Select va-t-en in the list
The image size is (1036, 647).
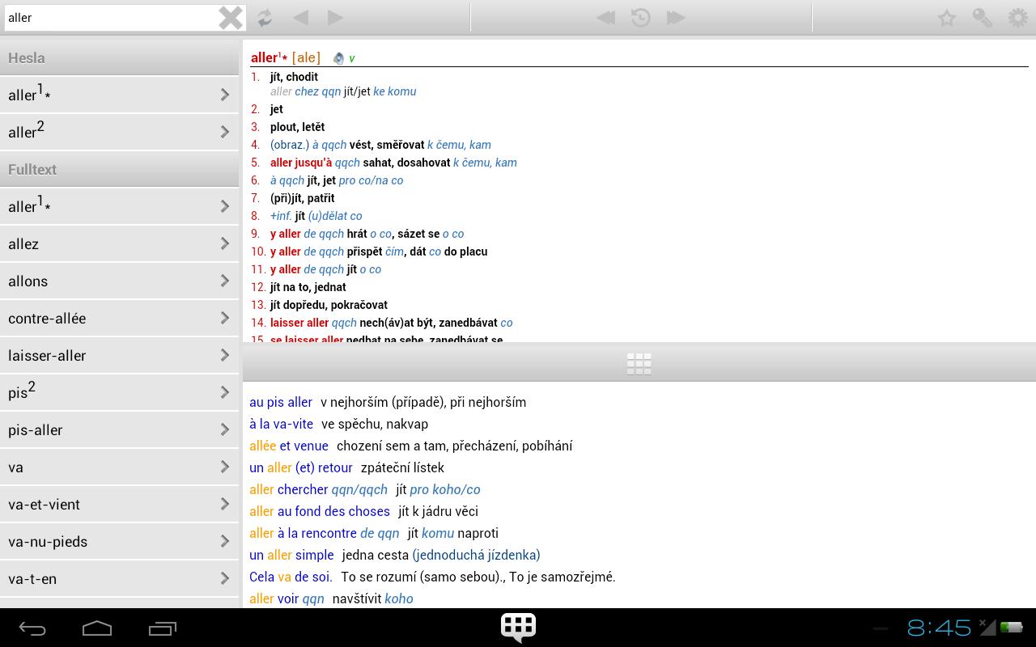[119, 578]
